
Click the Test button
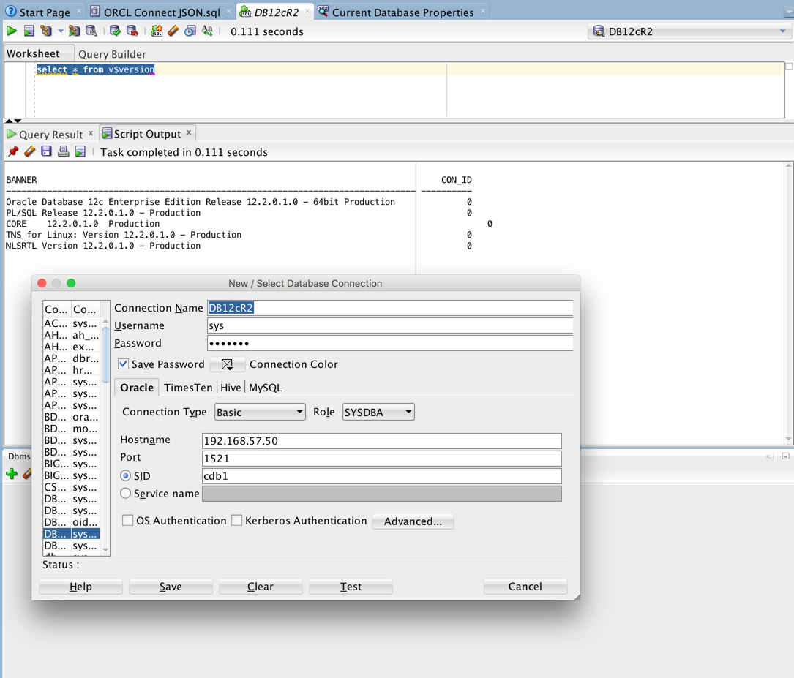(351, 586)
